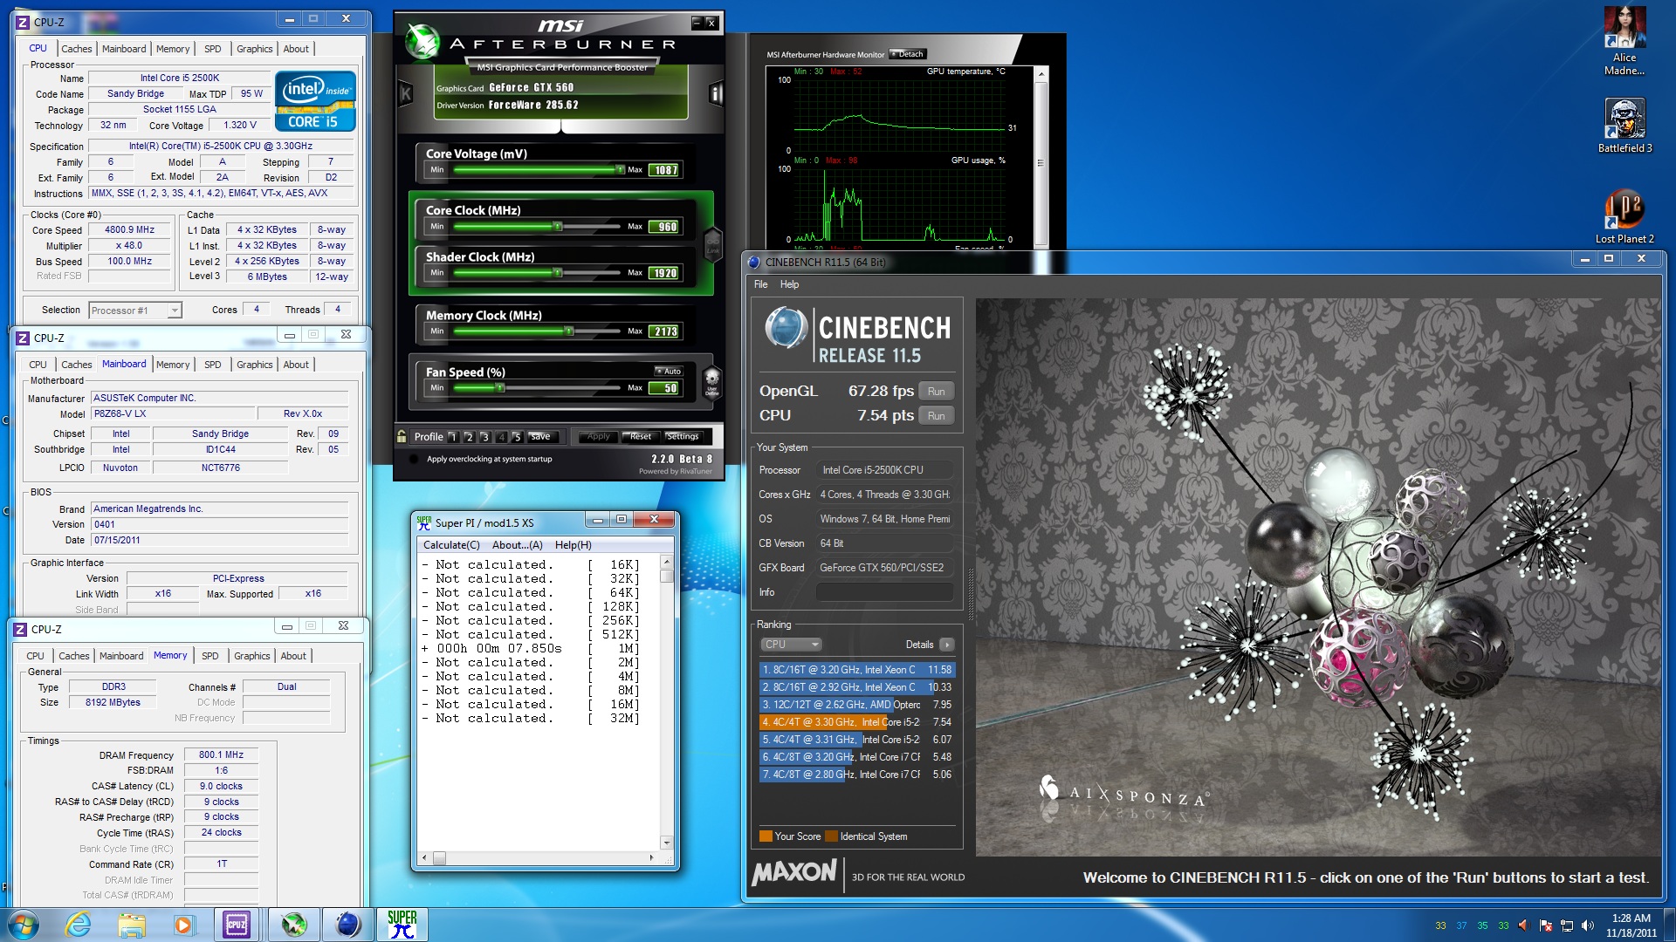This screenshot has height=942, width=1676.
Task: Switch to Caches tab in top CPU-Z window
Action: click(77, 49)
